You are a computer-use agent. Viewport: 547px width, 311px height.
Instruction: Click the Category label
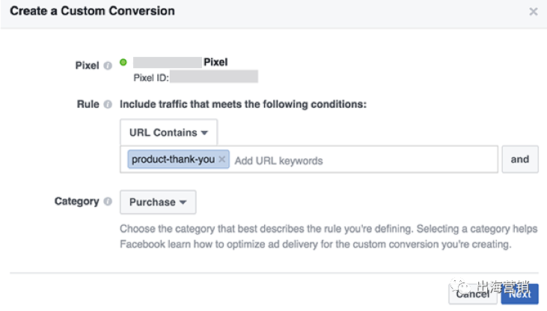76,202
